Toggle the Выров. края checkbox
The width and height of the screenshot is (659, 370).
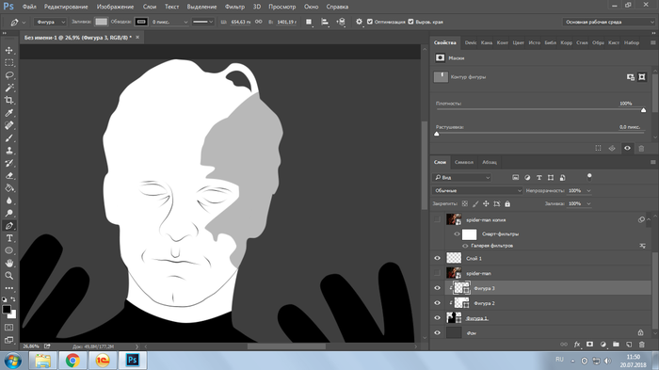point(410,22)
